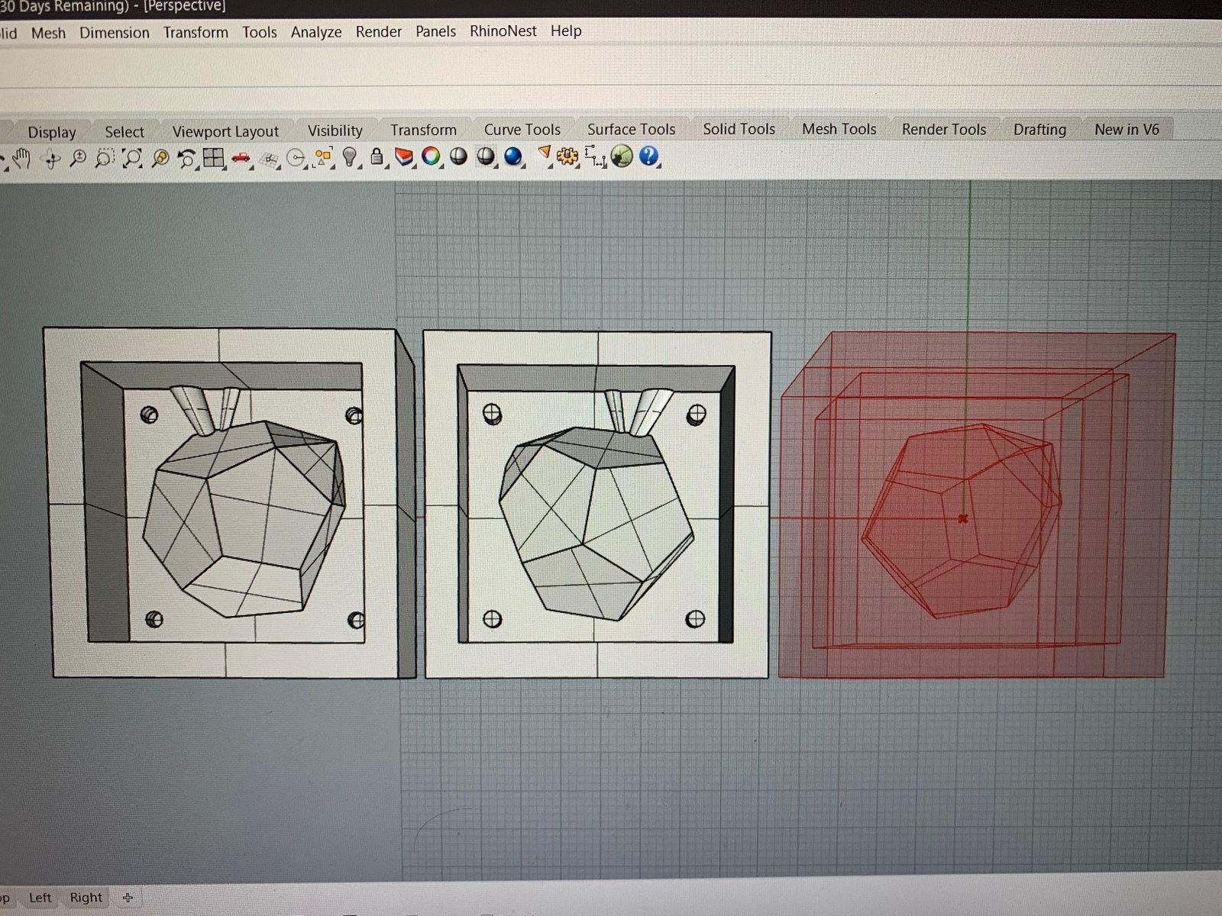The image size is (1222, 916).
Task: Open the Panels menu
Action: pyautogui.click(x=435, y=31)
